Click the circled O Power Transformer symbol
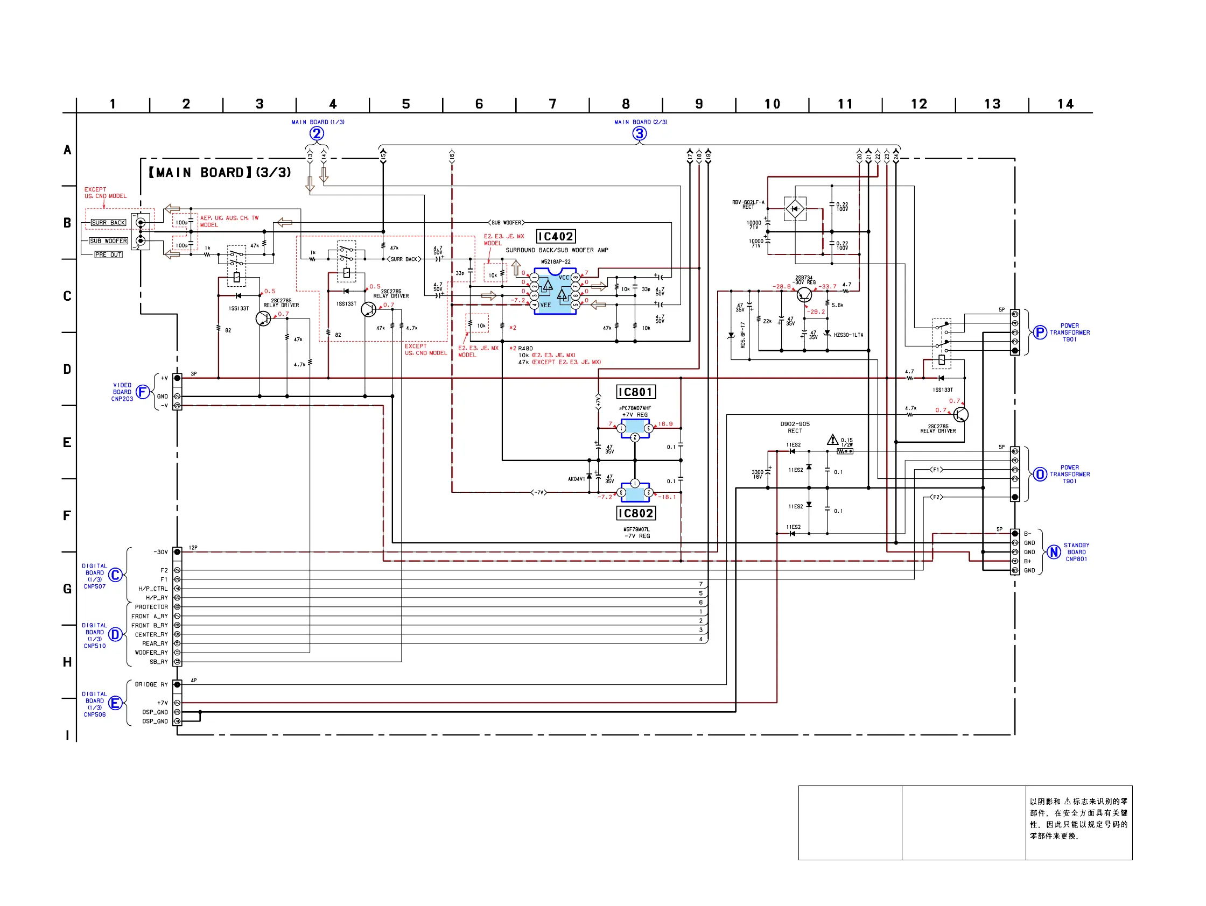1206x906 pixels. tap(1040, 475)
